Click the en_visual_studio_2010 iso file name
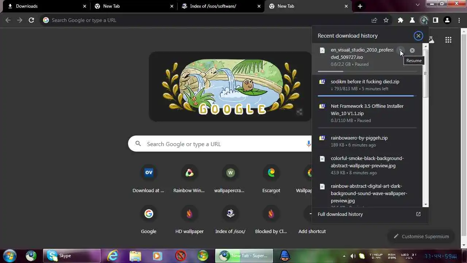The width and height of the screenshot is (467, 263). click(x=362, y=53)
